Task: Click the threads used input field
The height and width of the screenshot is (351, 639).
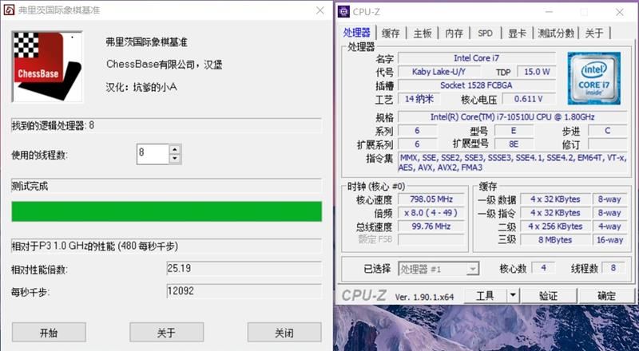Action: click(x=153, y=154)
